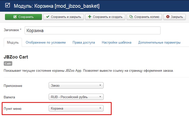Image resolution: width=189 pixels, height=121 pixels.
Task: Switch to the Отображение по условиям tab
Action: tap(46, 43)
